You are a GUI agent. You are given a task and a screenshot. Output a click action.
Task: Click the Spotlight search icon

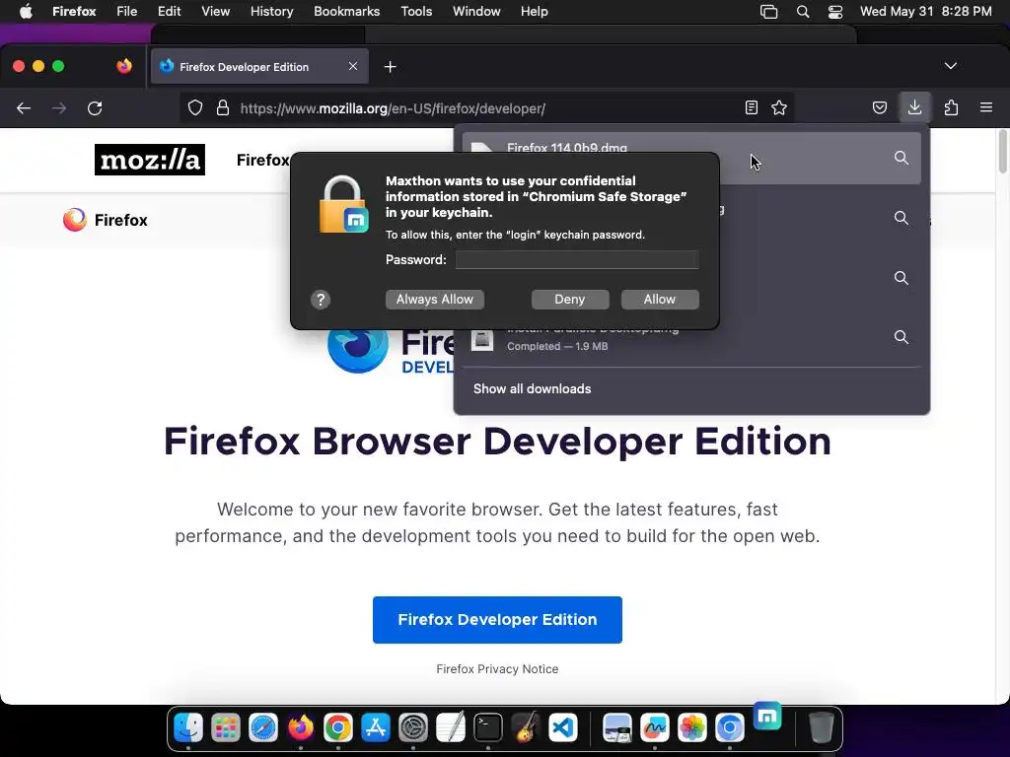(x=803, y=12)
